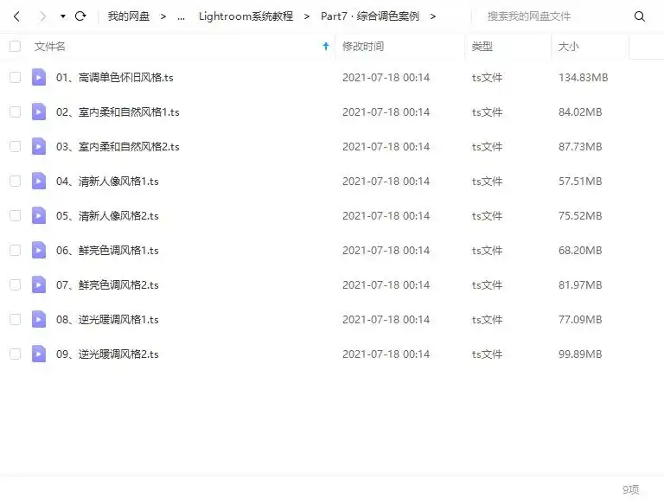Click video icon of 04、清新人像风格1.ts

pos(39,182)
